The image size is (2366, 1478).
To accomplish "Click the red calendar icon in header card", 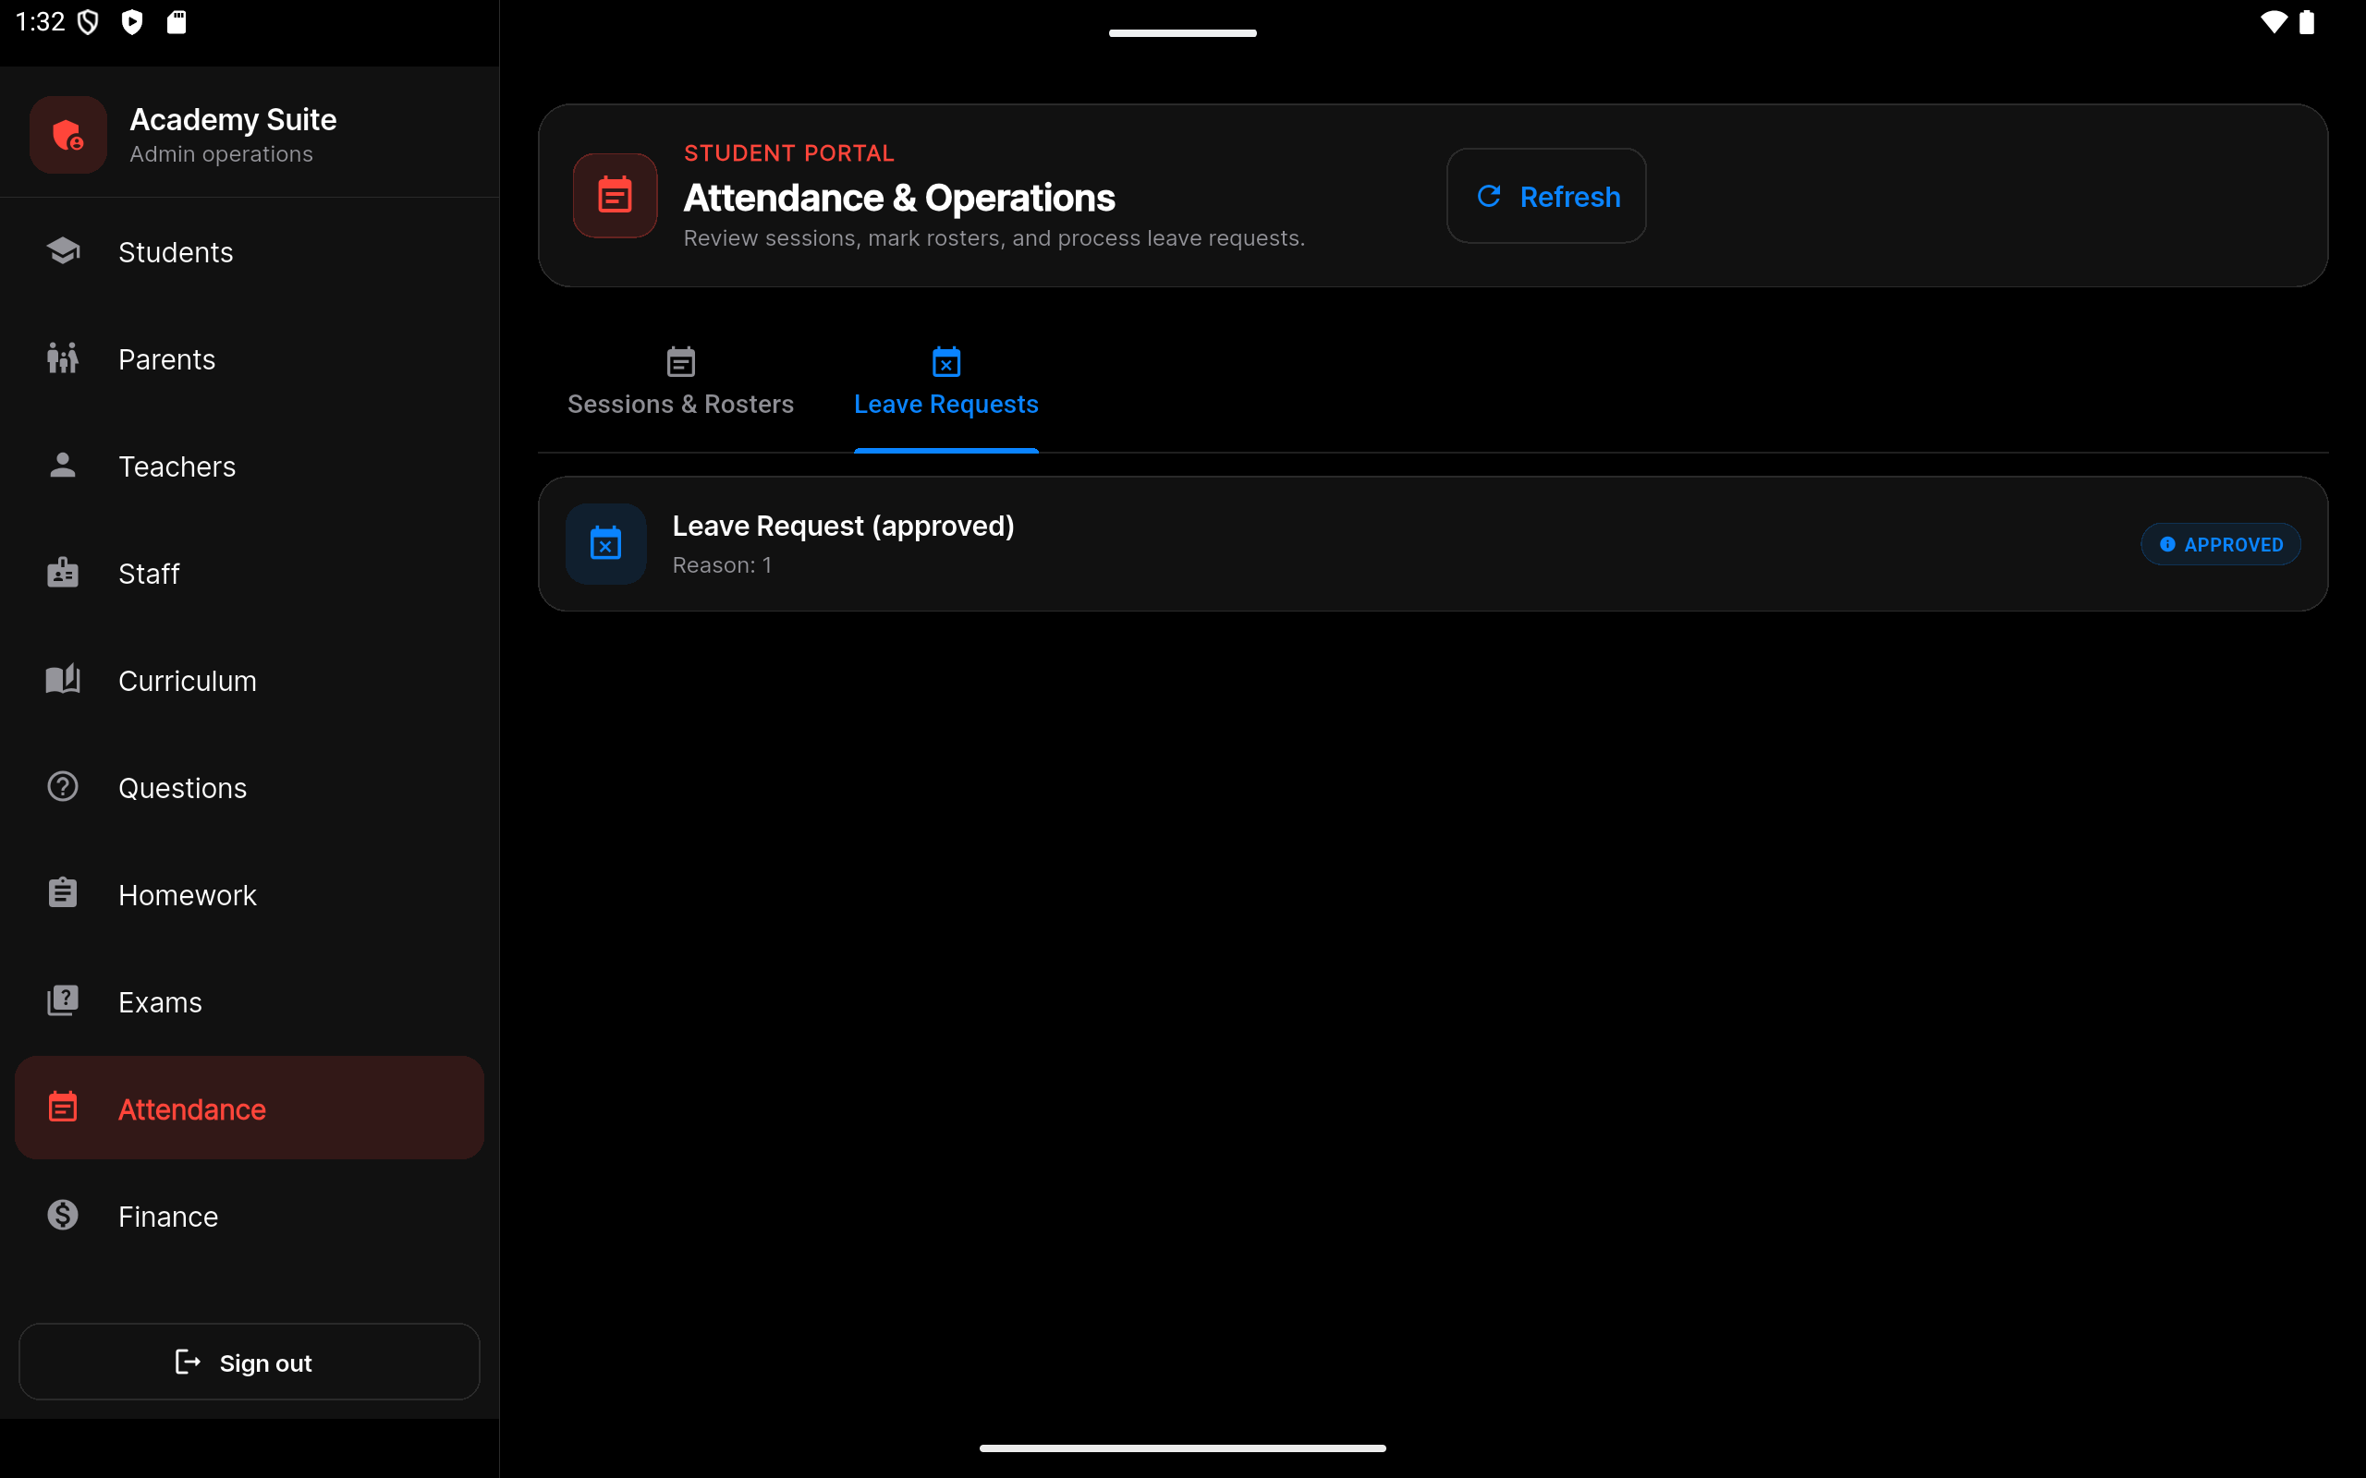I will coord(615,196).
